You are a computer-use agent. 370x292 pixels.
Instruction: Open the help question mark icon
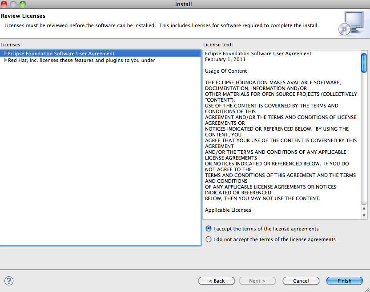pos(9,281)
